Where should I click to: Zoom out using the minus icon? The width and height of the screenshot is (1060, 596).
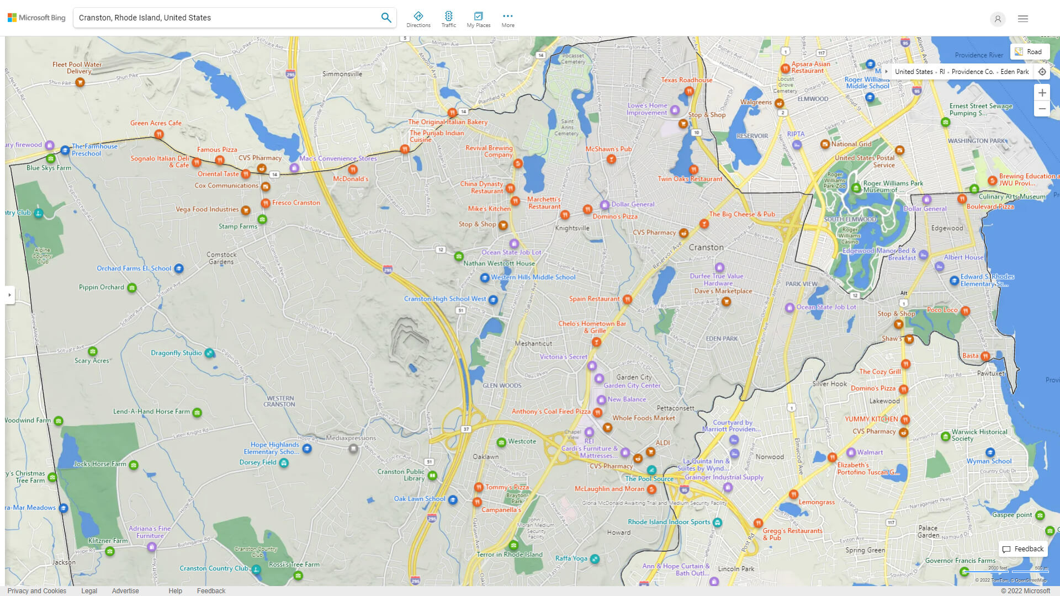1042,109
